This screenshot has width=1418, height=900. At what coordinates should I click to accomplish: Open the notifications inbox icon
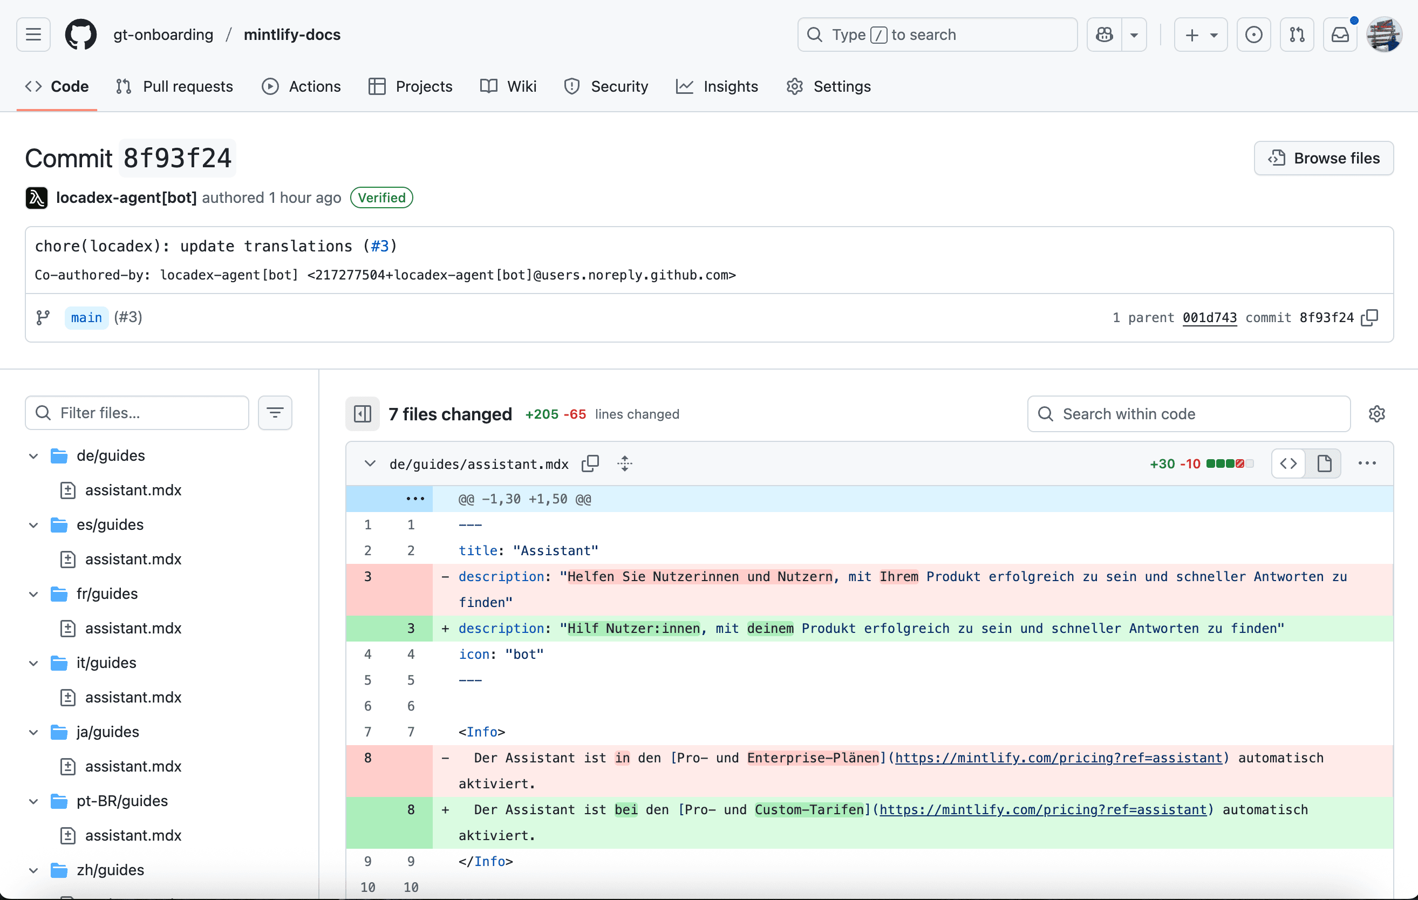[1340, 35]
